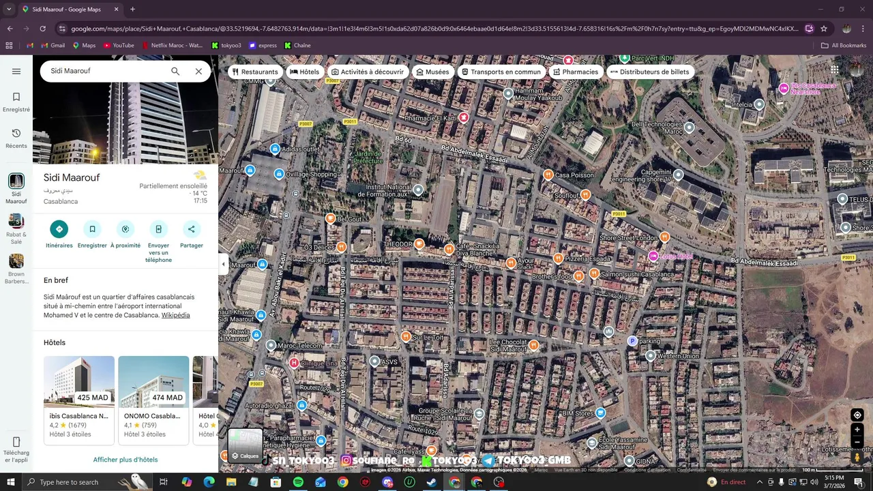Screen dimensions: 873x491
Task: Open the Récents history panel
Action: [x=16, y=138]
